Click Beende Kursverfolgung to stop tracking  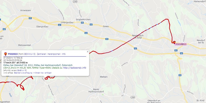tap(23, 73)
